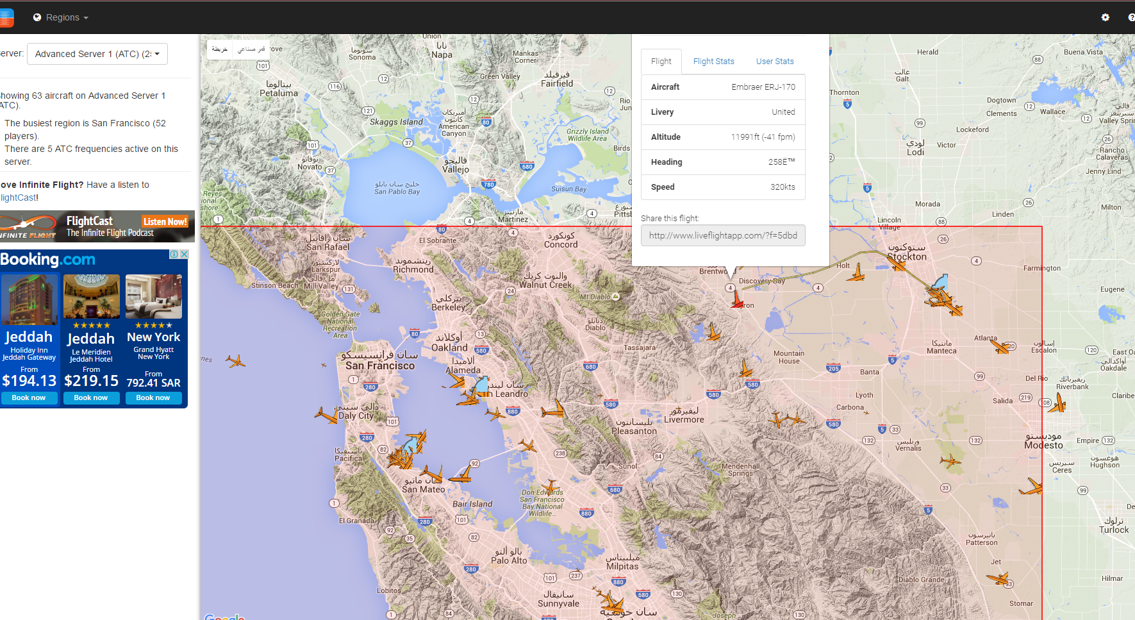Switch to the standard map view button
The image size is (1135, 620).
tap(220, 49)
